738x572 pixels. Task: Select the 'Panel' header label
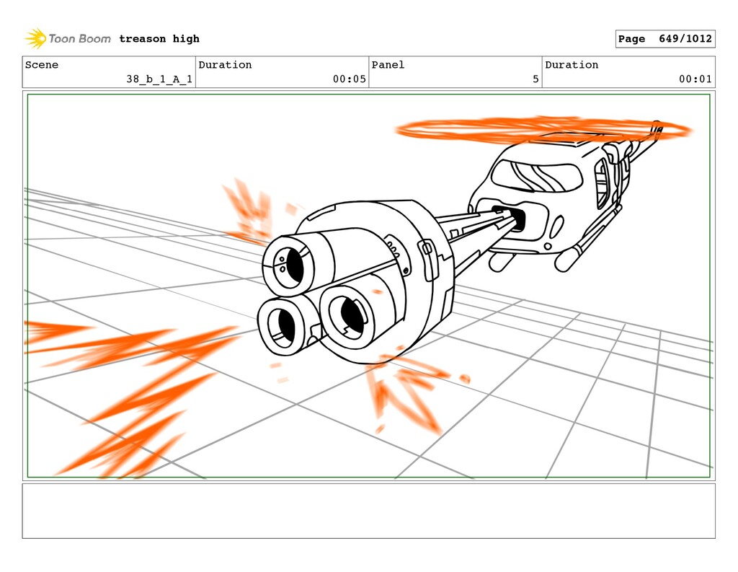click(x=388, y=65)
